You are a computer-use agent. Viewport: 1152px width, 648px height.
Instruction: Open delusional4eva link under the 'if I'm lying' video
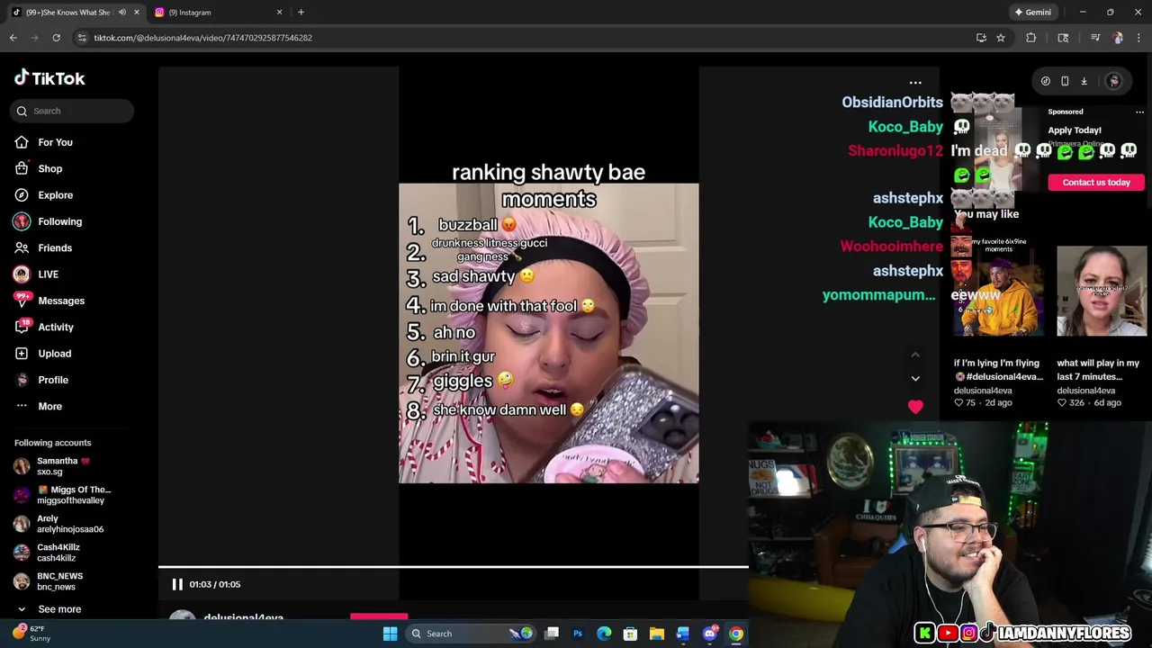click(x=983, y=391)
